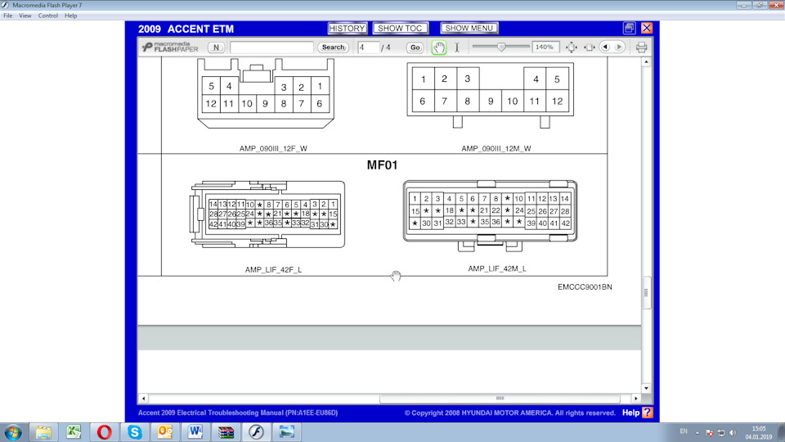The width and height of the screenshot is (785, 442).
Task: Click the Help link at bottom right
Action: tap(630, 413)
